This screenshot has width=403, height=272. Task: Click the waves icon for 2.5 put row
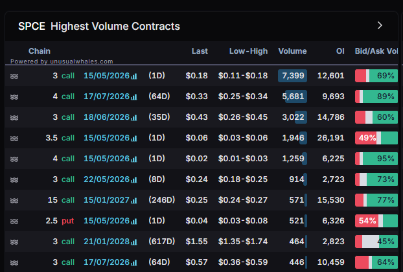pos(14,221)
